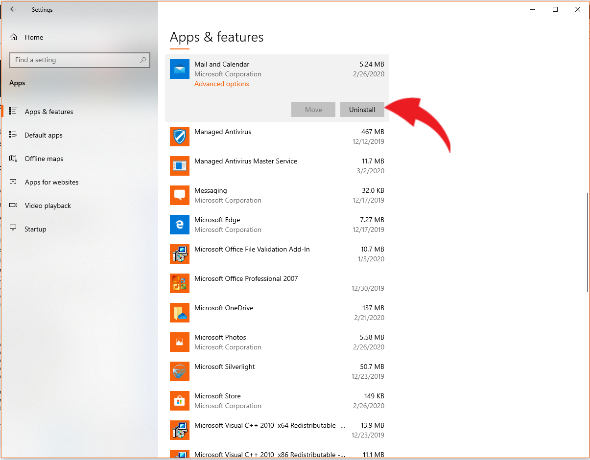Click the disabled Move button
The height and width of the screenshot is (460, 590).
[x=313, y=109]
